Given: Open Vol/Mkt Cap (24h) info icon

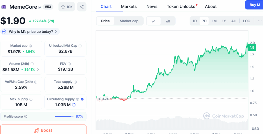Looking at the screenshot, I should pos(36,82).
